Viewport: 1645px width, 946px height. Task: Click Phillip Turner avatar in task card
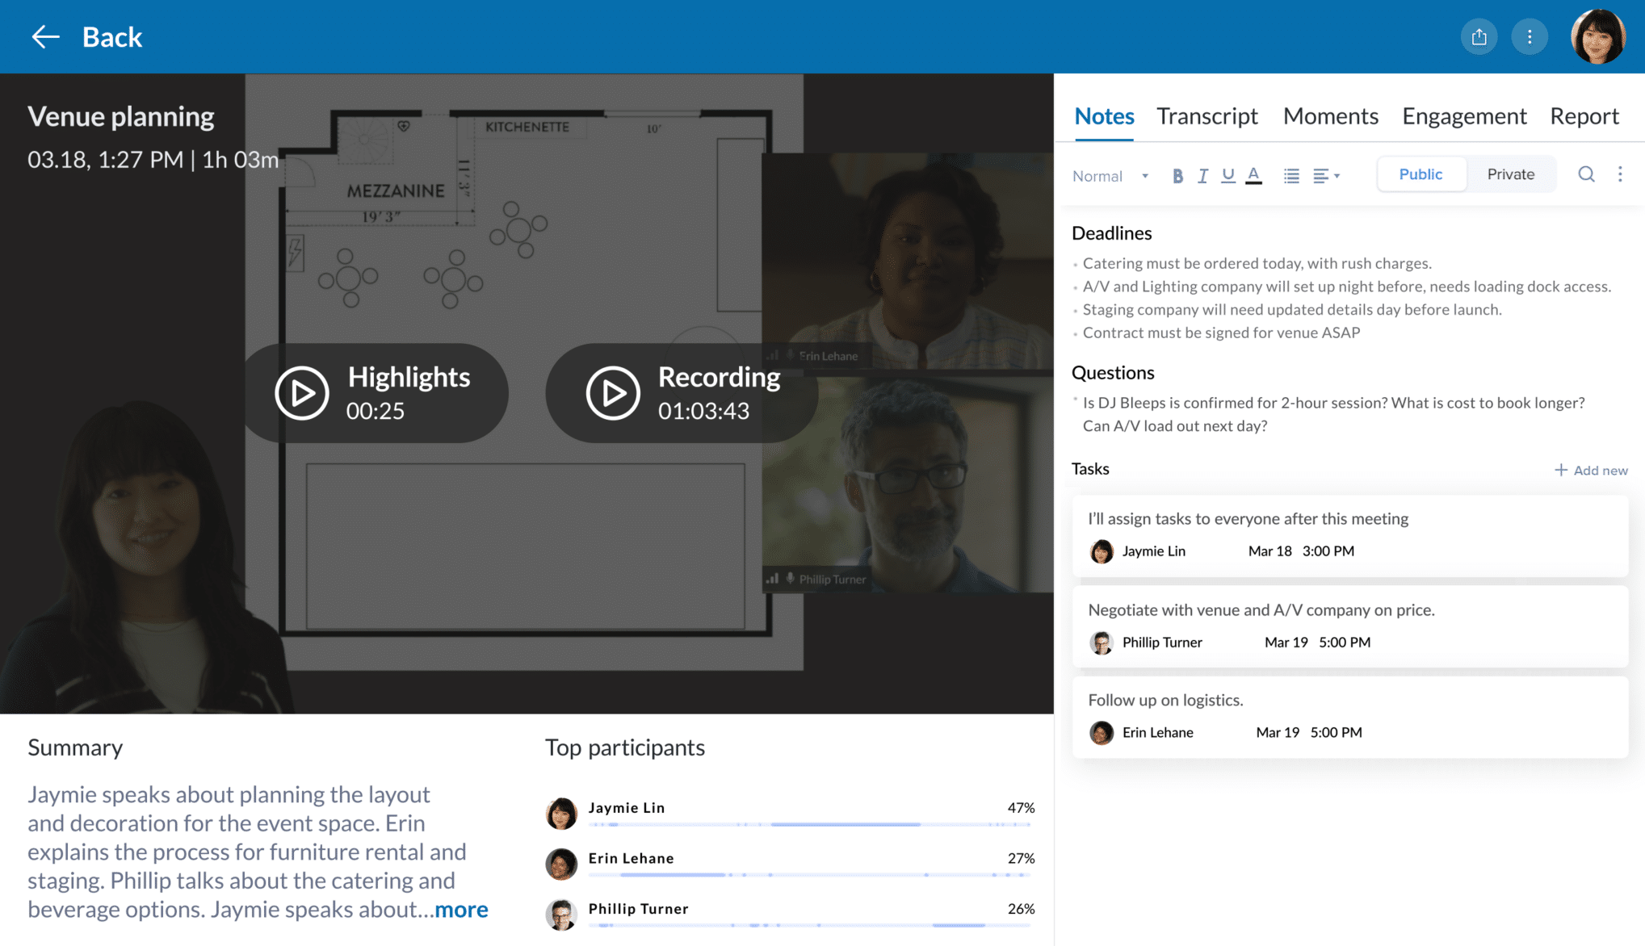tap(1101, 643)
